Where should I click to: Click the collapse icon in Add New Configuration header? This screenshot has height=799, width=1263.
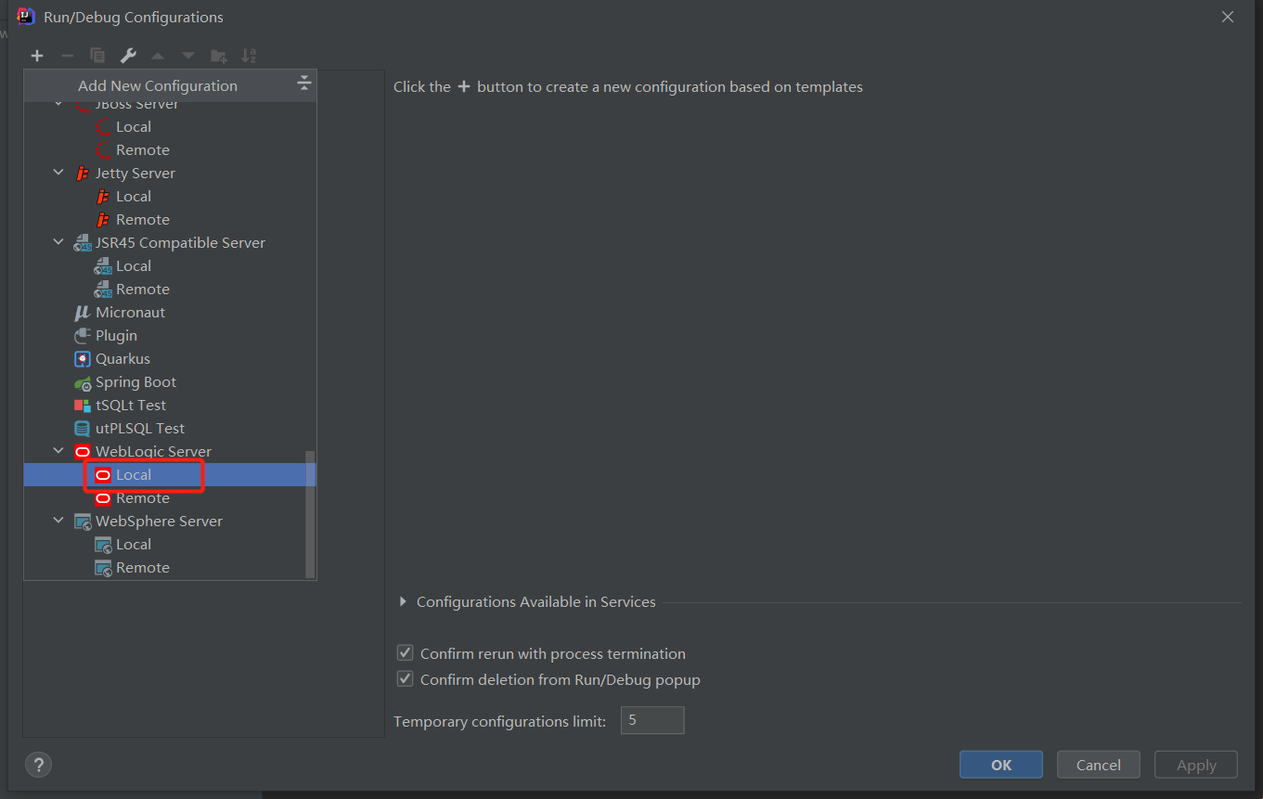pos(303,84)
